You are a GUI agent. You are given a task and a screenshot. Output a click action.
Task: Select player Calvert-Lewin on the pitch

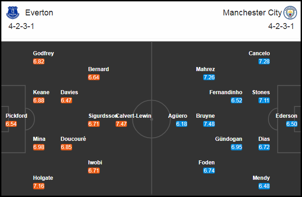click(x=134, y=116)
